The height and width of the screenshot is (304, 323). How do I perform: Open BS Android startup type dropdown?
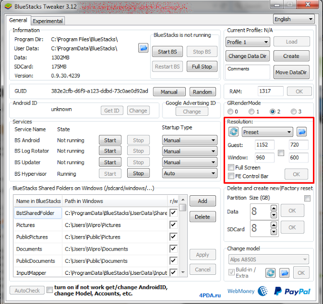[190, 140]
